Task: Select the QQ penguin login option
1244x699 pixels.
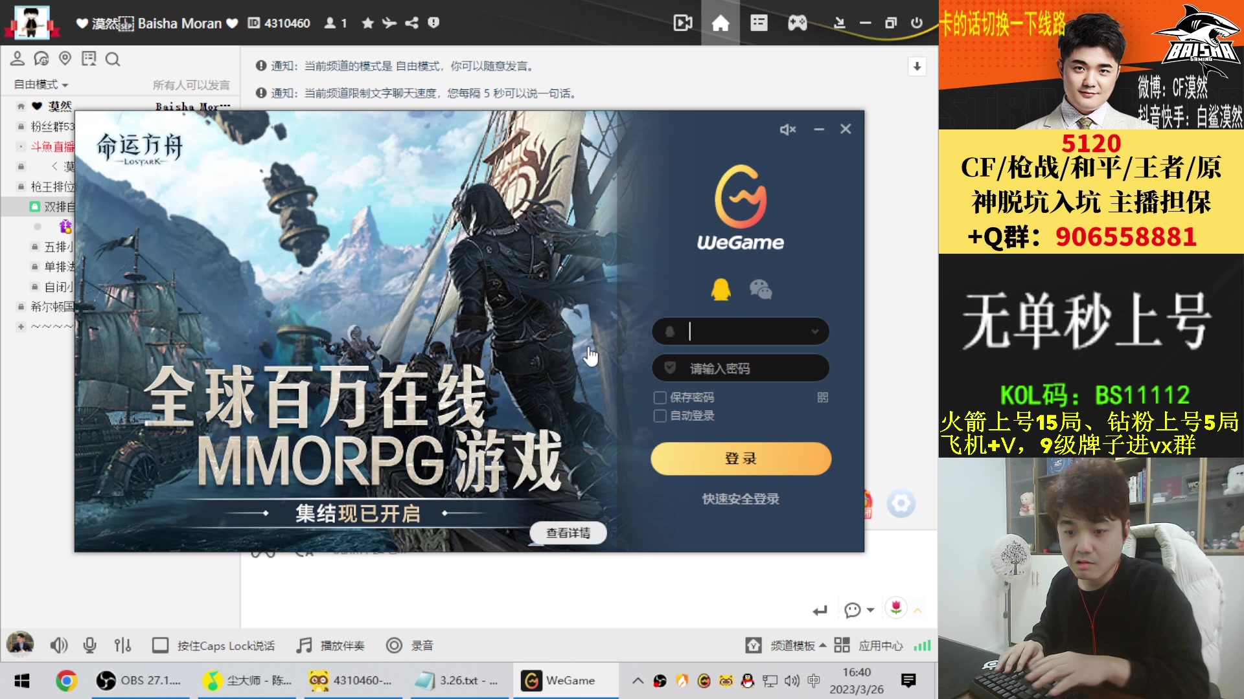Action: click(x=720, y=289)
